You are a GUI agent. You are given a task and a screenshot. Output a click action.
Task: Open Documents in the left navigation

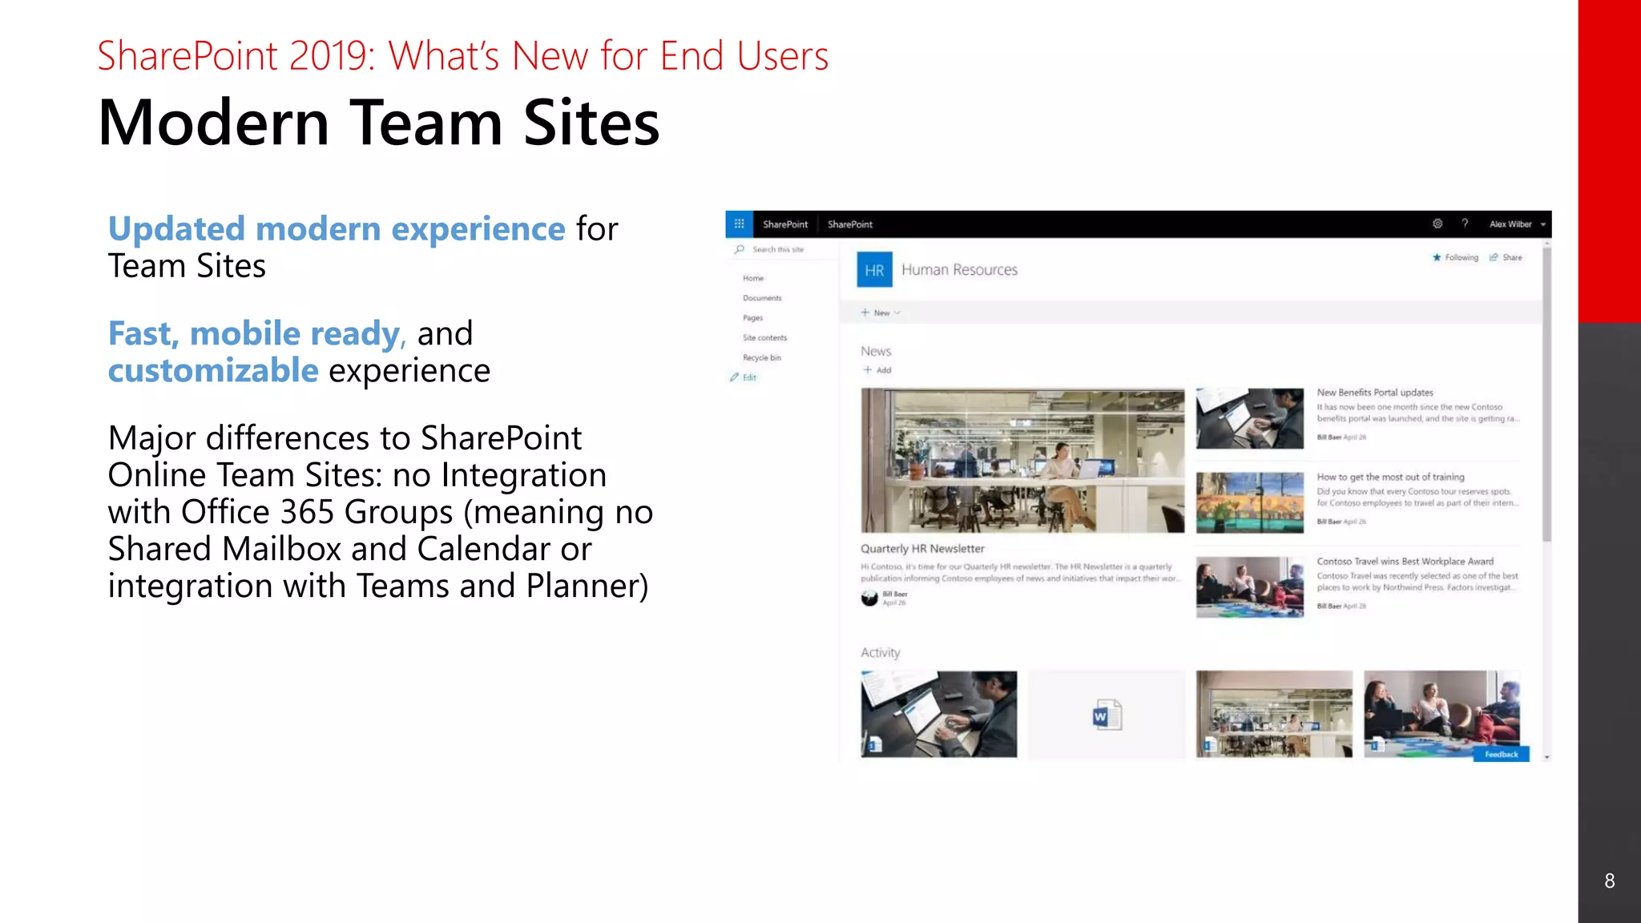pyautogui.click(x=762, y=298)
